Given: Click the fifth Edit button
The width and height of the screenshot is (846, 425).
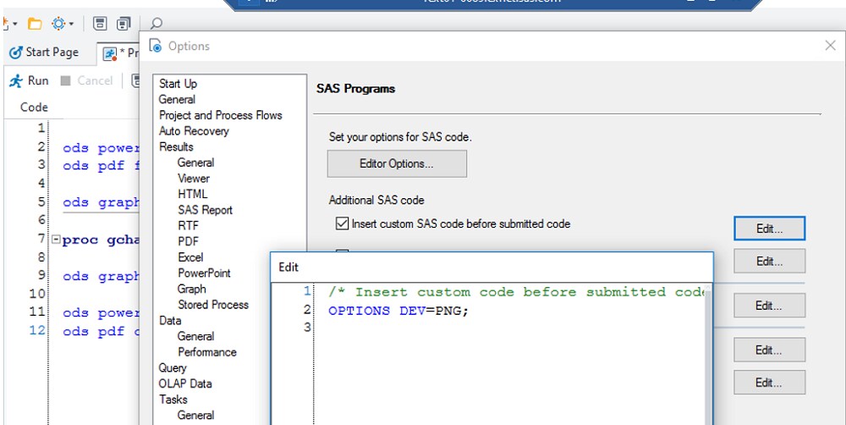Looking at the screenshot, I should pos(769,383).
